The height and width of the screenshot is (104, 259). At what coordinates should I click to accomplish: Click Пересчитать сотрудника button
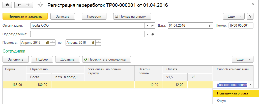pos(106,60)
